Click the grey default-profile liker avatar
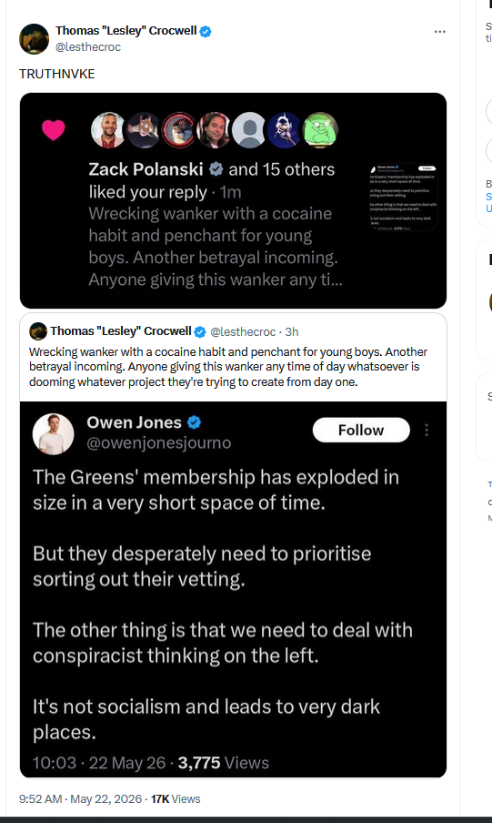492x823 pixels. [250, 130]
